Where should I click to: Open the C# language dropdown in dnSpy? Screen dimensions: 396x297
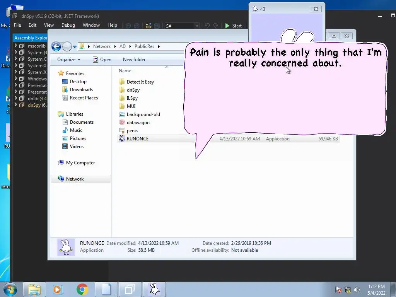[182, 26]
